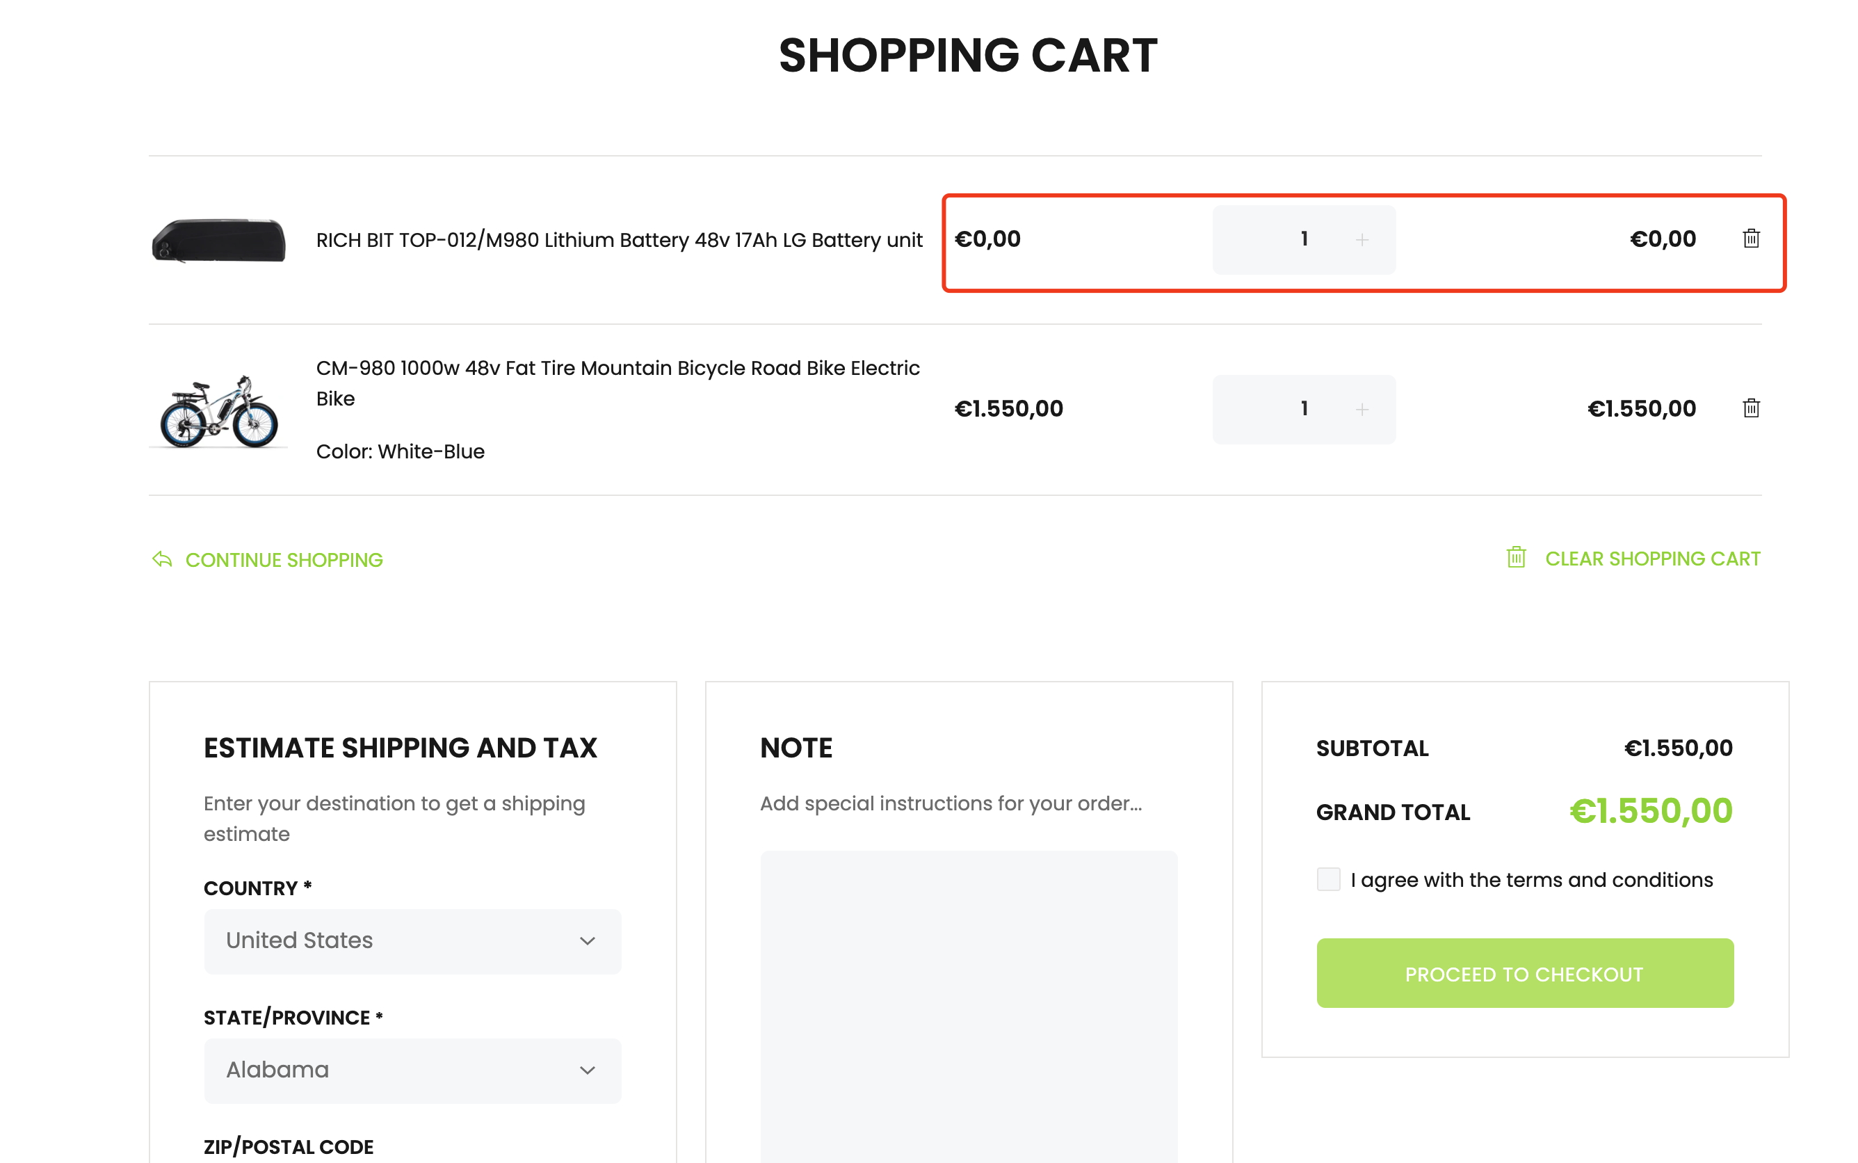
Task: Click the trash icon beside Clear Shopping Cart
Action: (1515, 558)
